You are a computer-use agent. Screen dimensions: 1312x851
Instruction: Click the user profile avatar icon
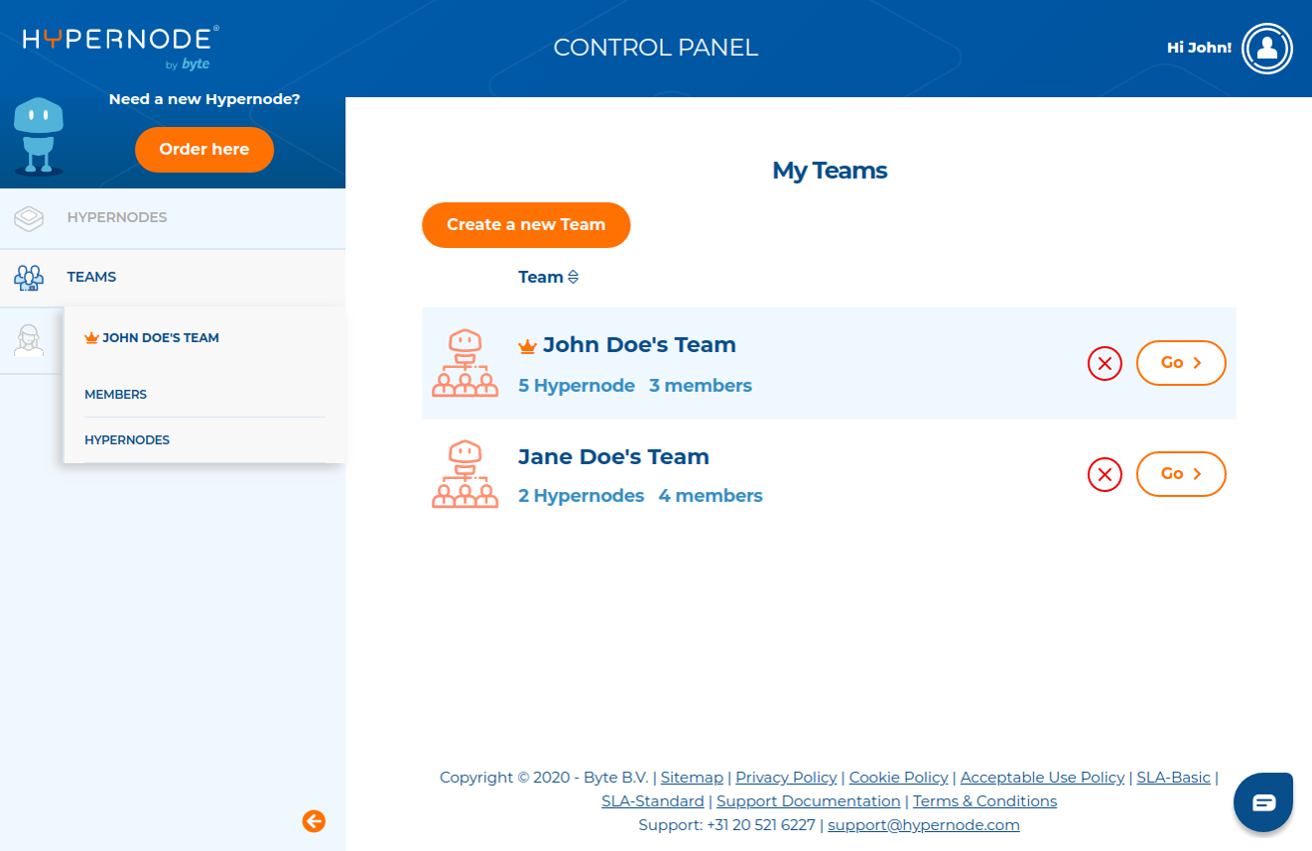click(1266, 49)
